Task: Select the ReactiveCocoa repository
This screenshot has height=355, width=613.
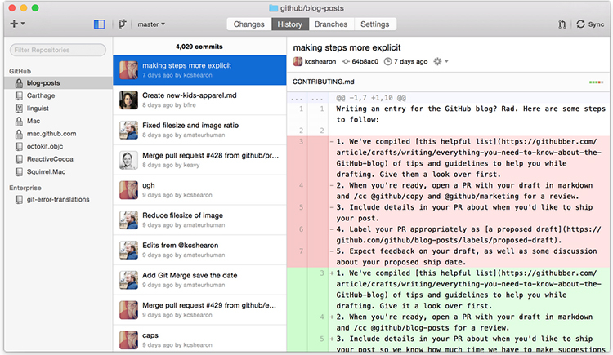Action: tap(58, 159)
